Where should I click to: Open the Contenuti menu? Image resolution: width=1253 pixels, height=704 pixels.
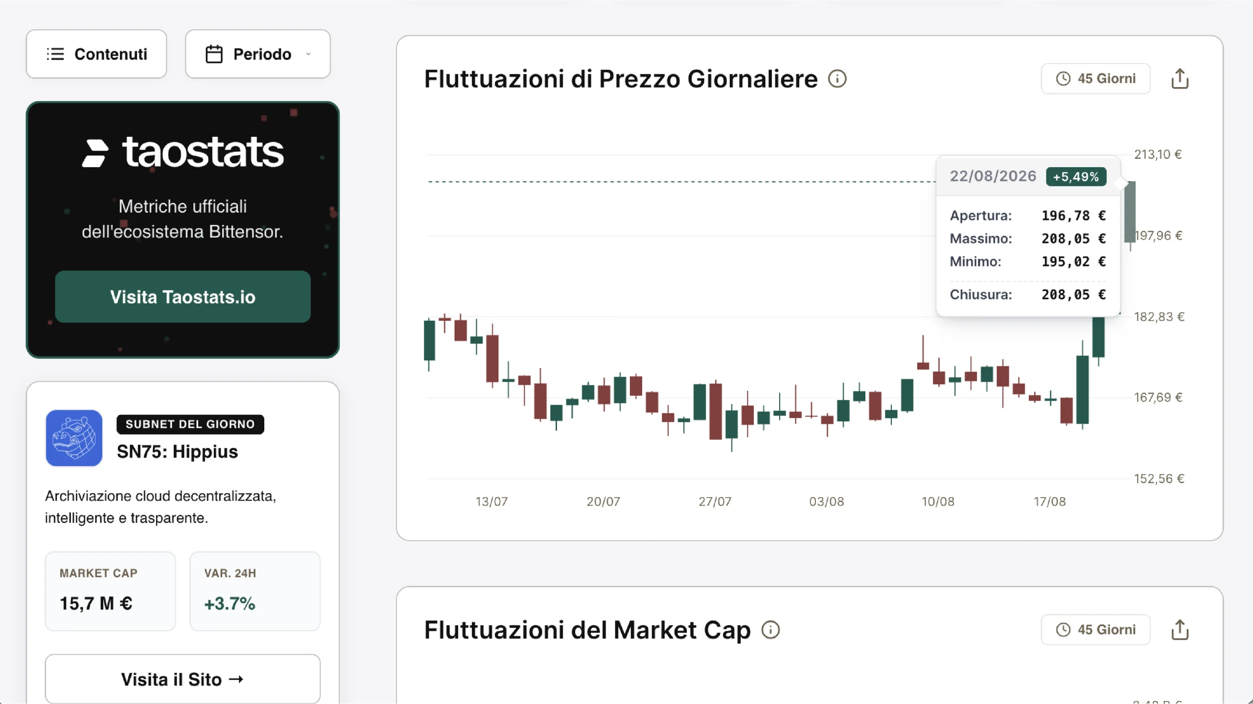click(x=96, y=54)
